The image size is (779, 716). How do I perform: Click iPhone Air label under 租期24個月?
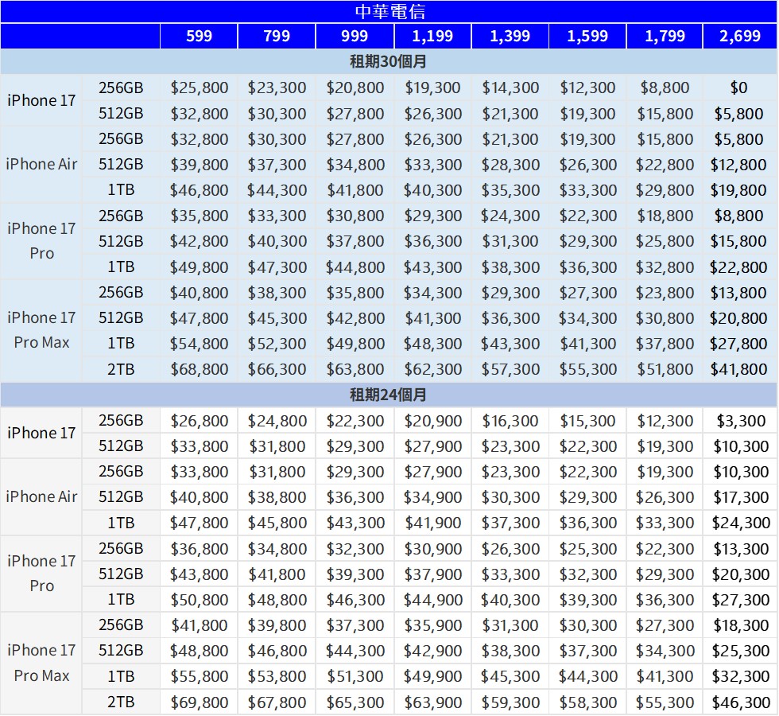(x=41, y=496)
